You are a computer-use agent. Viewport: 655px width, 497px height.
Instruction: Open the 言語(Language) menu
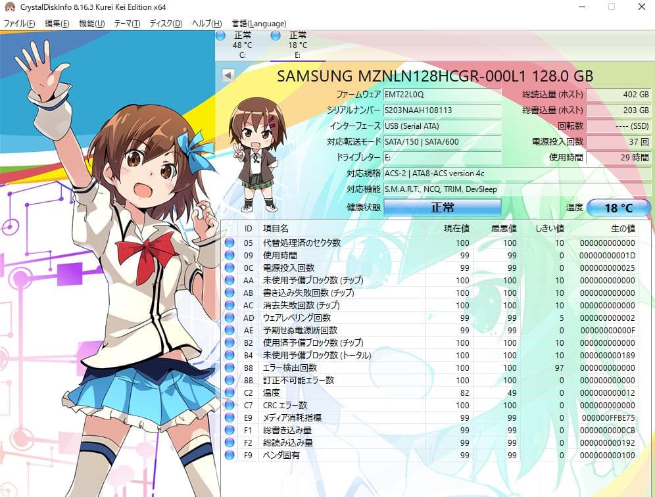259,24
